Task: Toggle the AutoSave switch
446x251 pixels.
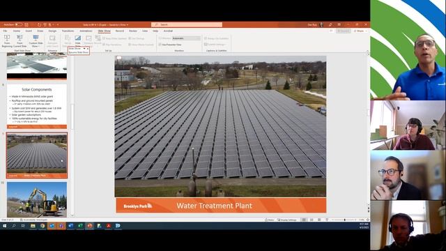Action: pyautogui.click(x=18, y=25)
